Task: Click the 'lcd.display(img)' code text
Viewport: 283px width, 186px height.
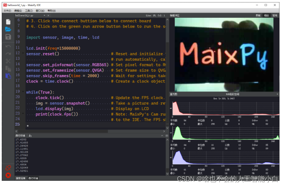Action: tap(54, 109)
